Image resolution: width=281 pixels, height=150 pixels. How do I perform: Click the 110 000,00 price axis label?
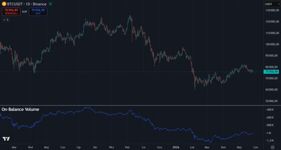pos(272,33)
